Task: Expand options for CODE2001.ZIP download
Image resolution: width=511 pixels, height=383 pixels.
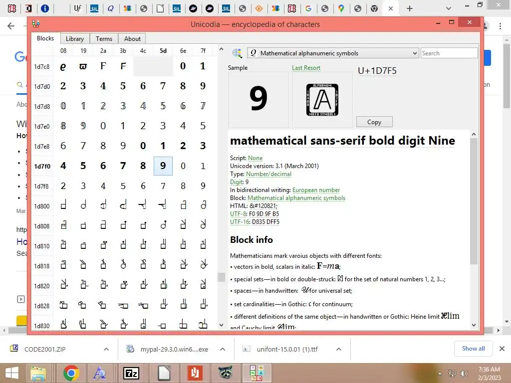Action: click(x=106, y=349)
